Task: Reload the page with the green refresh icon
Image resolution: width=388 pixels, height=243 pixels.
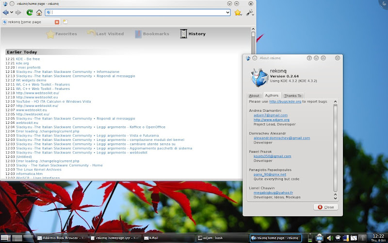Action: pos(30,13)
